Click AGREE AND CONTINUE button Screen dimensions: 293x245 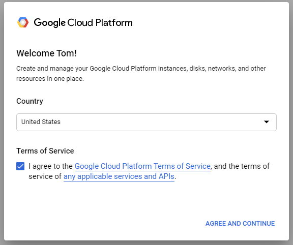click(240, 223)
